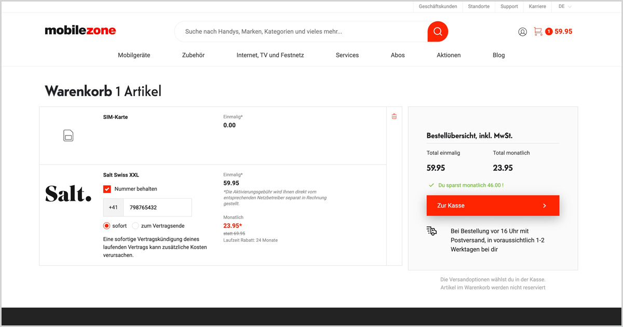623x327 pixels.
Task: Delete item with the trash icon
Action: point(394,116)
